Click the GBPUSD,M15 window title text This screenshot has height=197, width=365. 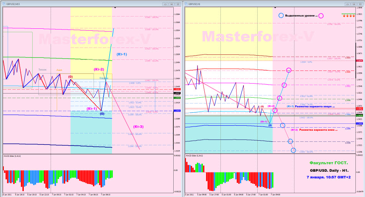coord(13,4)
